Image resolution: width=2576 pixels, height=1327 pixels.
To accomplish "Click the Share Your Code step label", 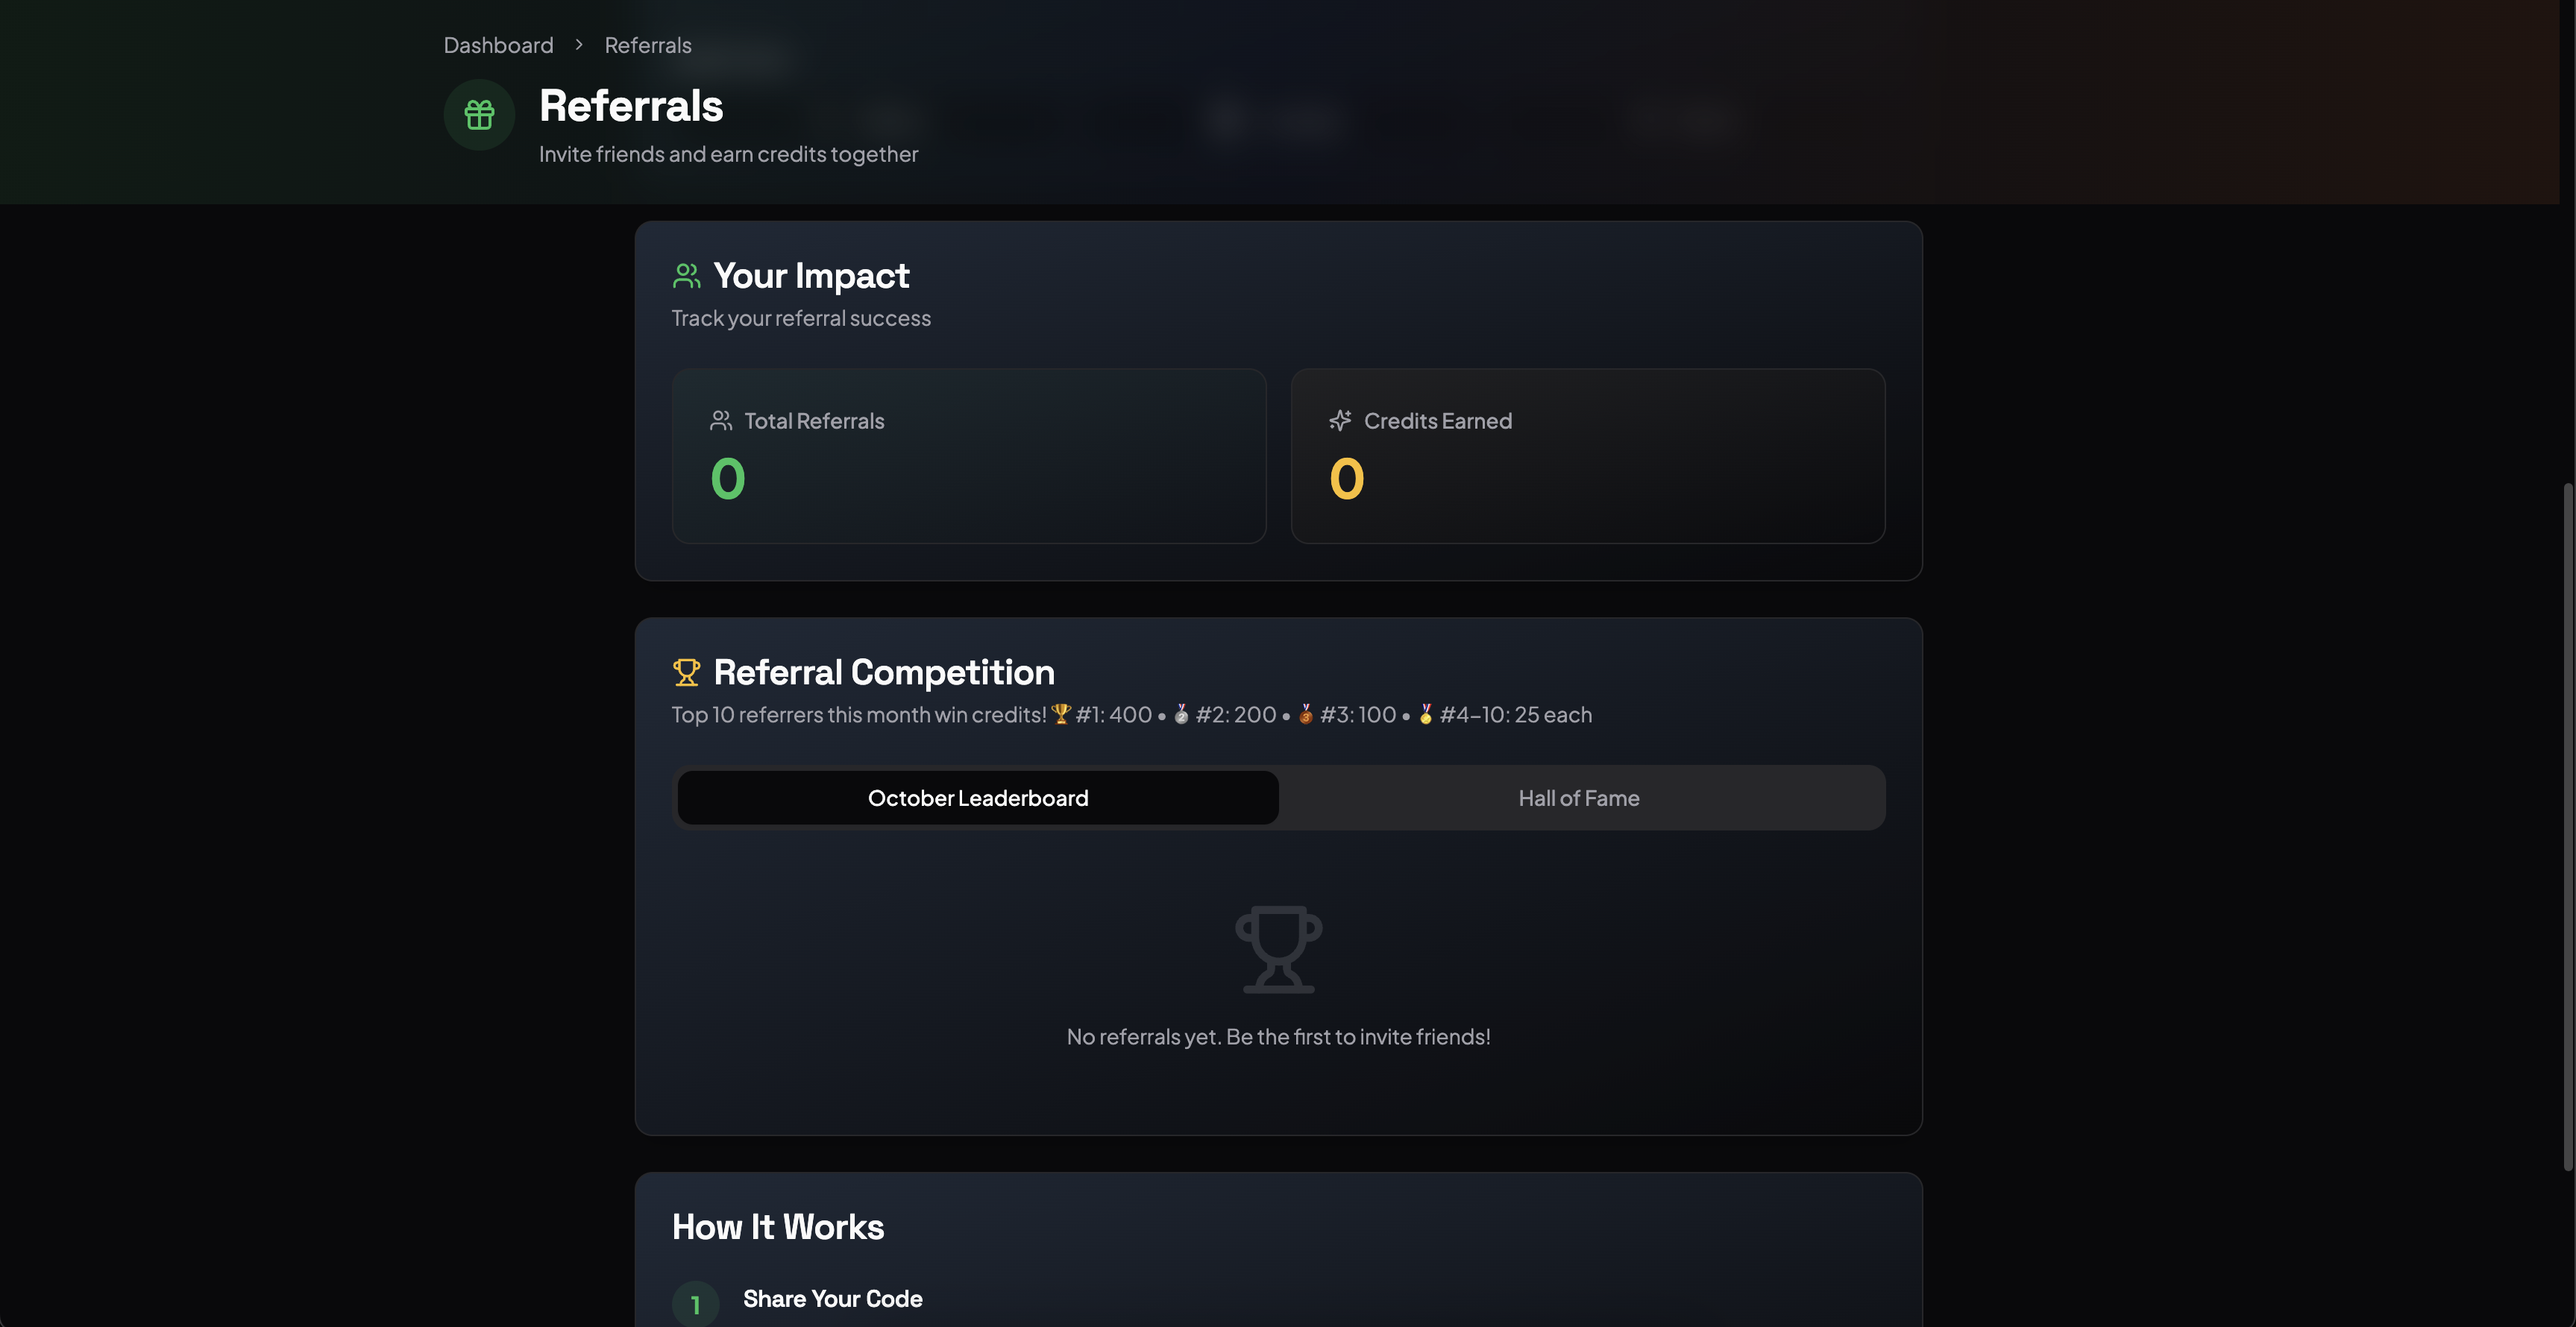I will pyautogui.click(x=832, y=1299).
